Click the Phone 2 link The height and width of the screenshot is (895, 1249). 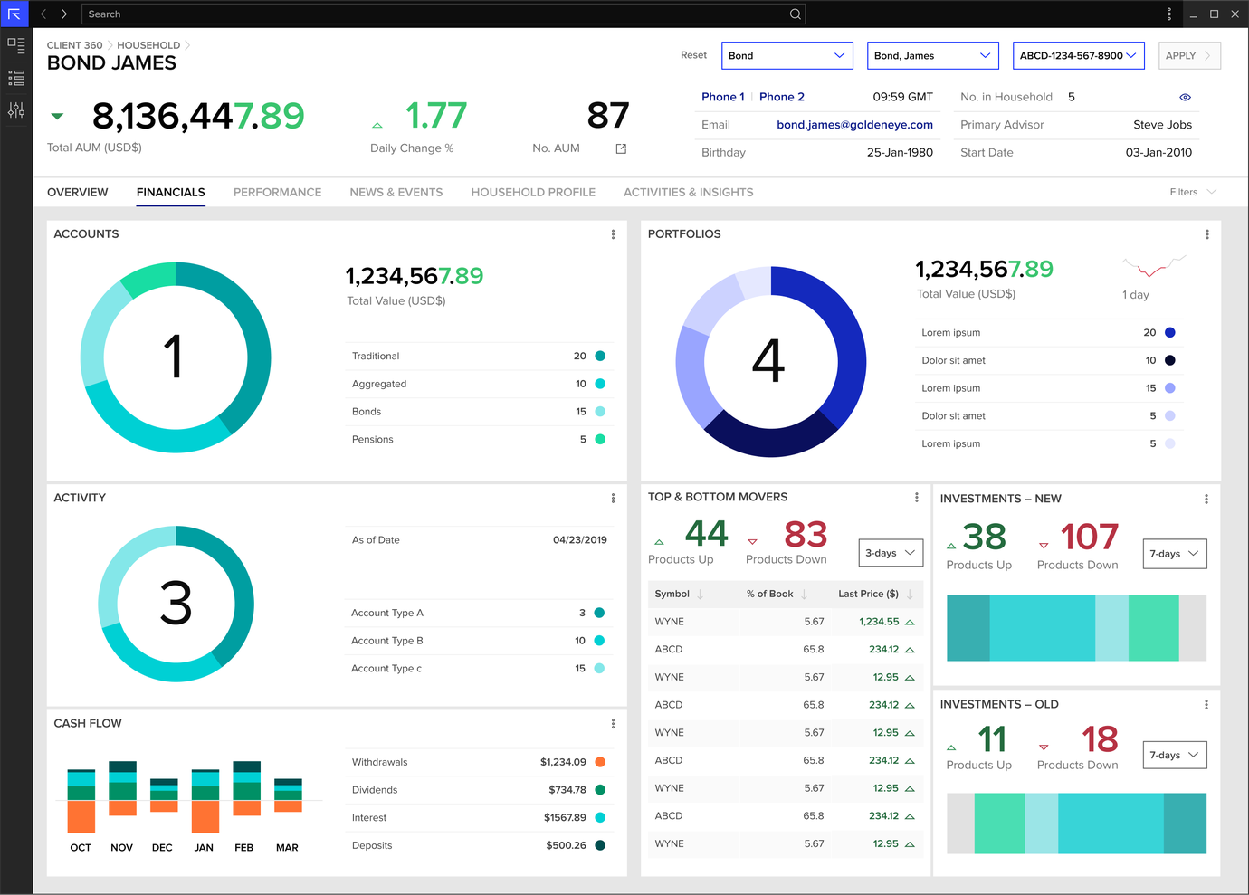click(782, 97)
